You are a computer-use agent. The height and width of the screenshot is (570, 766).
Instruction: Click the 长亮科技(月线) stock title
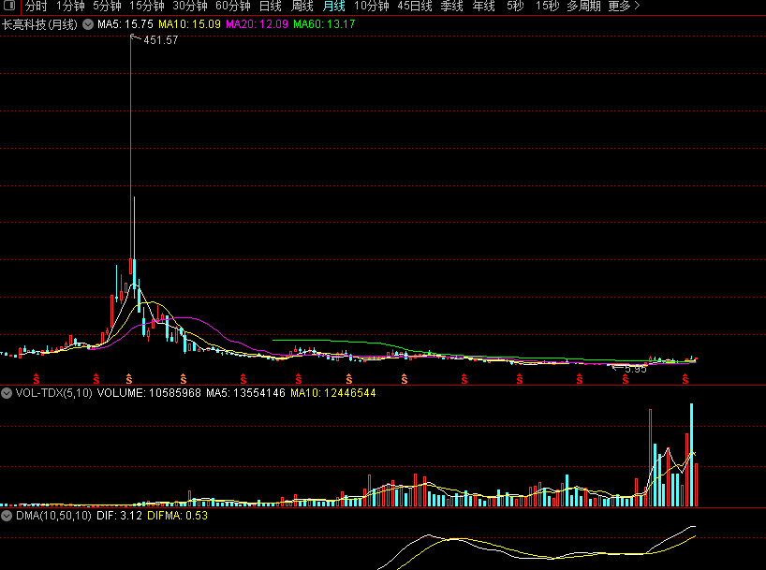tap(39, 24)
